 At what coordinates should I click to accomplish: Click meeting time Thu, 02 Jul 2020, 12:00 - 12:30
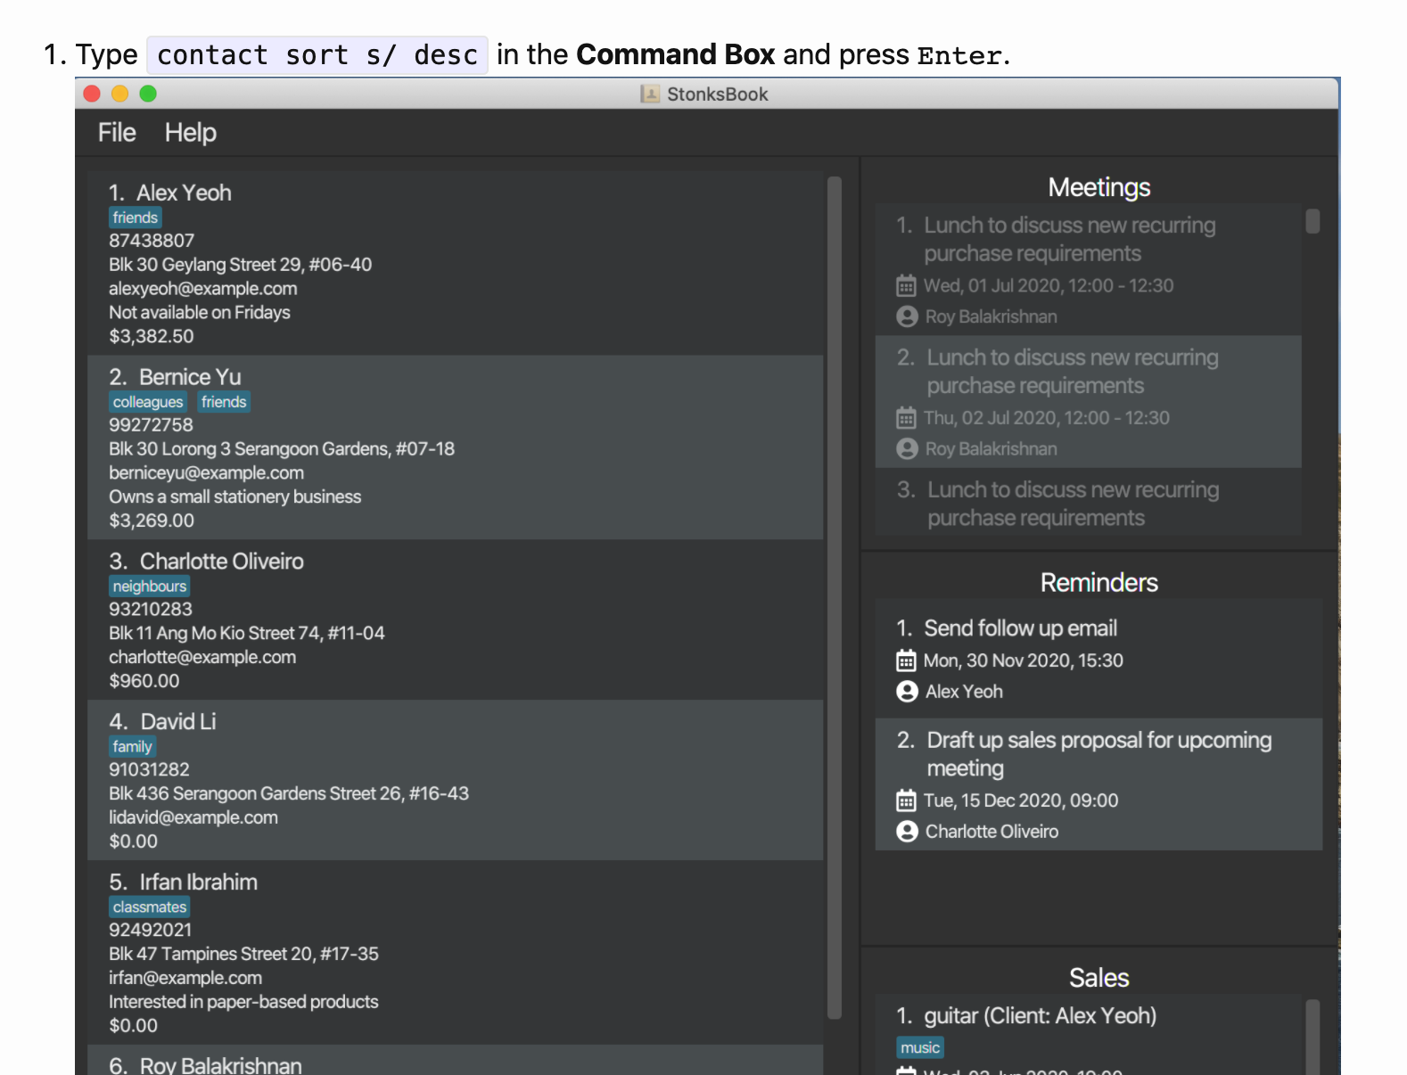point(1047,418)
